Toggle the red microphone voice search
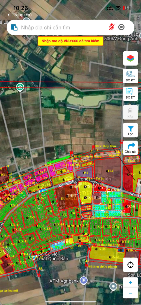This screenshot has width=141, height=305. tap(112, 27)
